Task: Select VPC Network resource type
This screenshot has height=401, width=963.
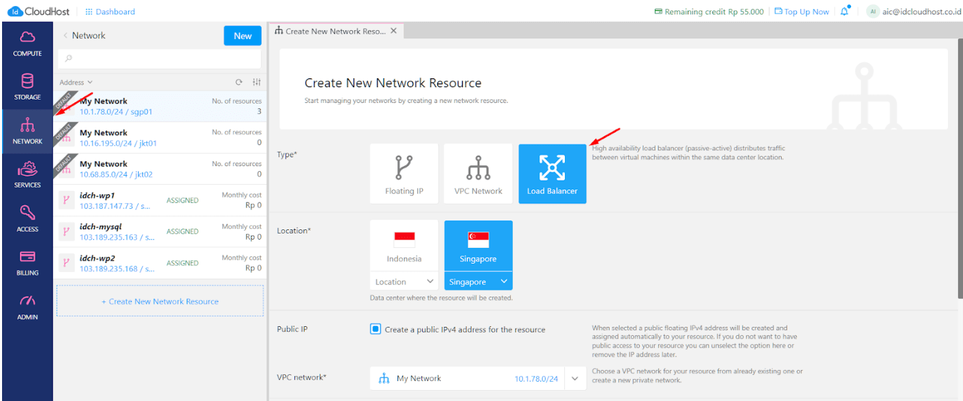Action: click(478, 174)
